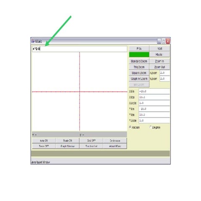Screen dimensions: 201x201
Task: Click the Next function button
Action: [x=160, y=49]
